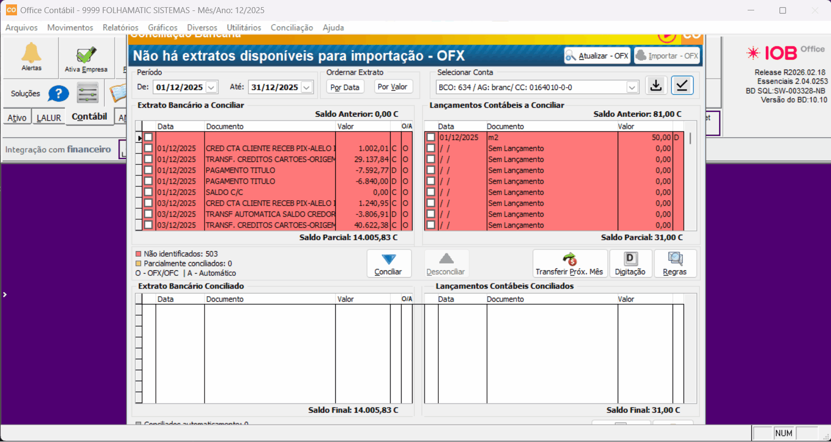Open the Soluções help question mark icon

58,94
